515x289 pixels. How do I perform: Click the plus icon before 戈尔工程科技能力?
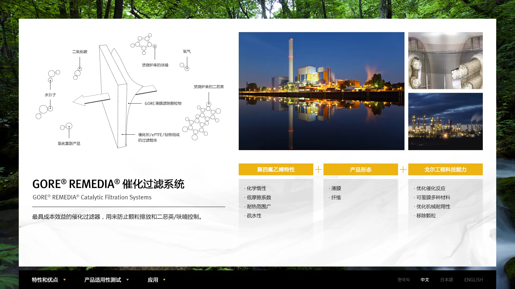(403, 169)
